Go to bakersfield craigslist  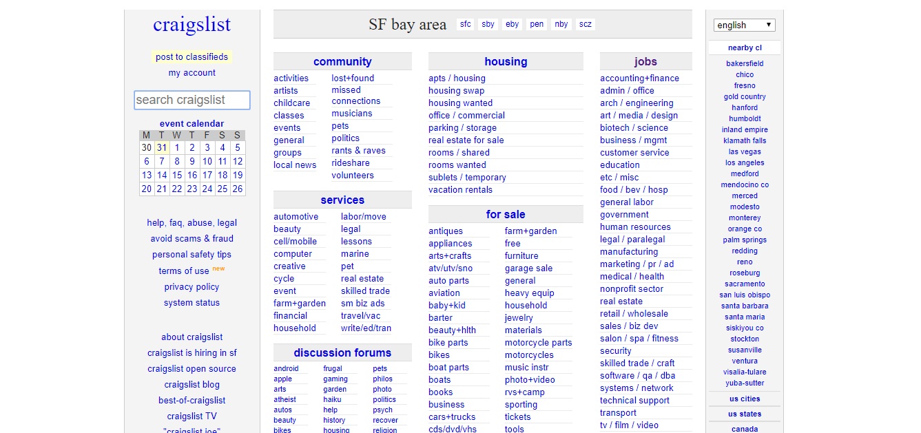coord(745,63)
